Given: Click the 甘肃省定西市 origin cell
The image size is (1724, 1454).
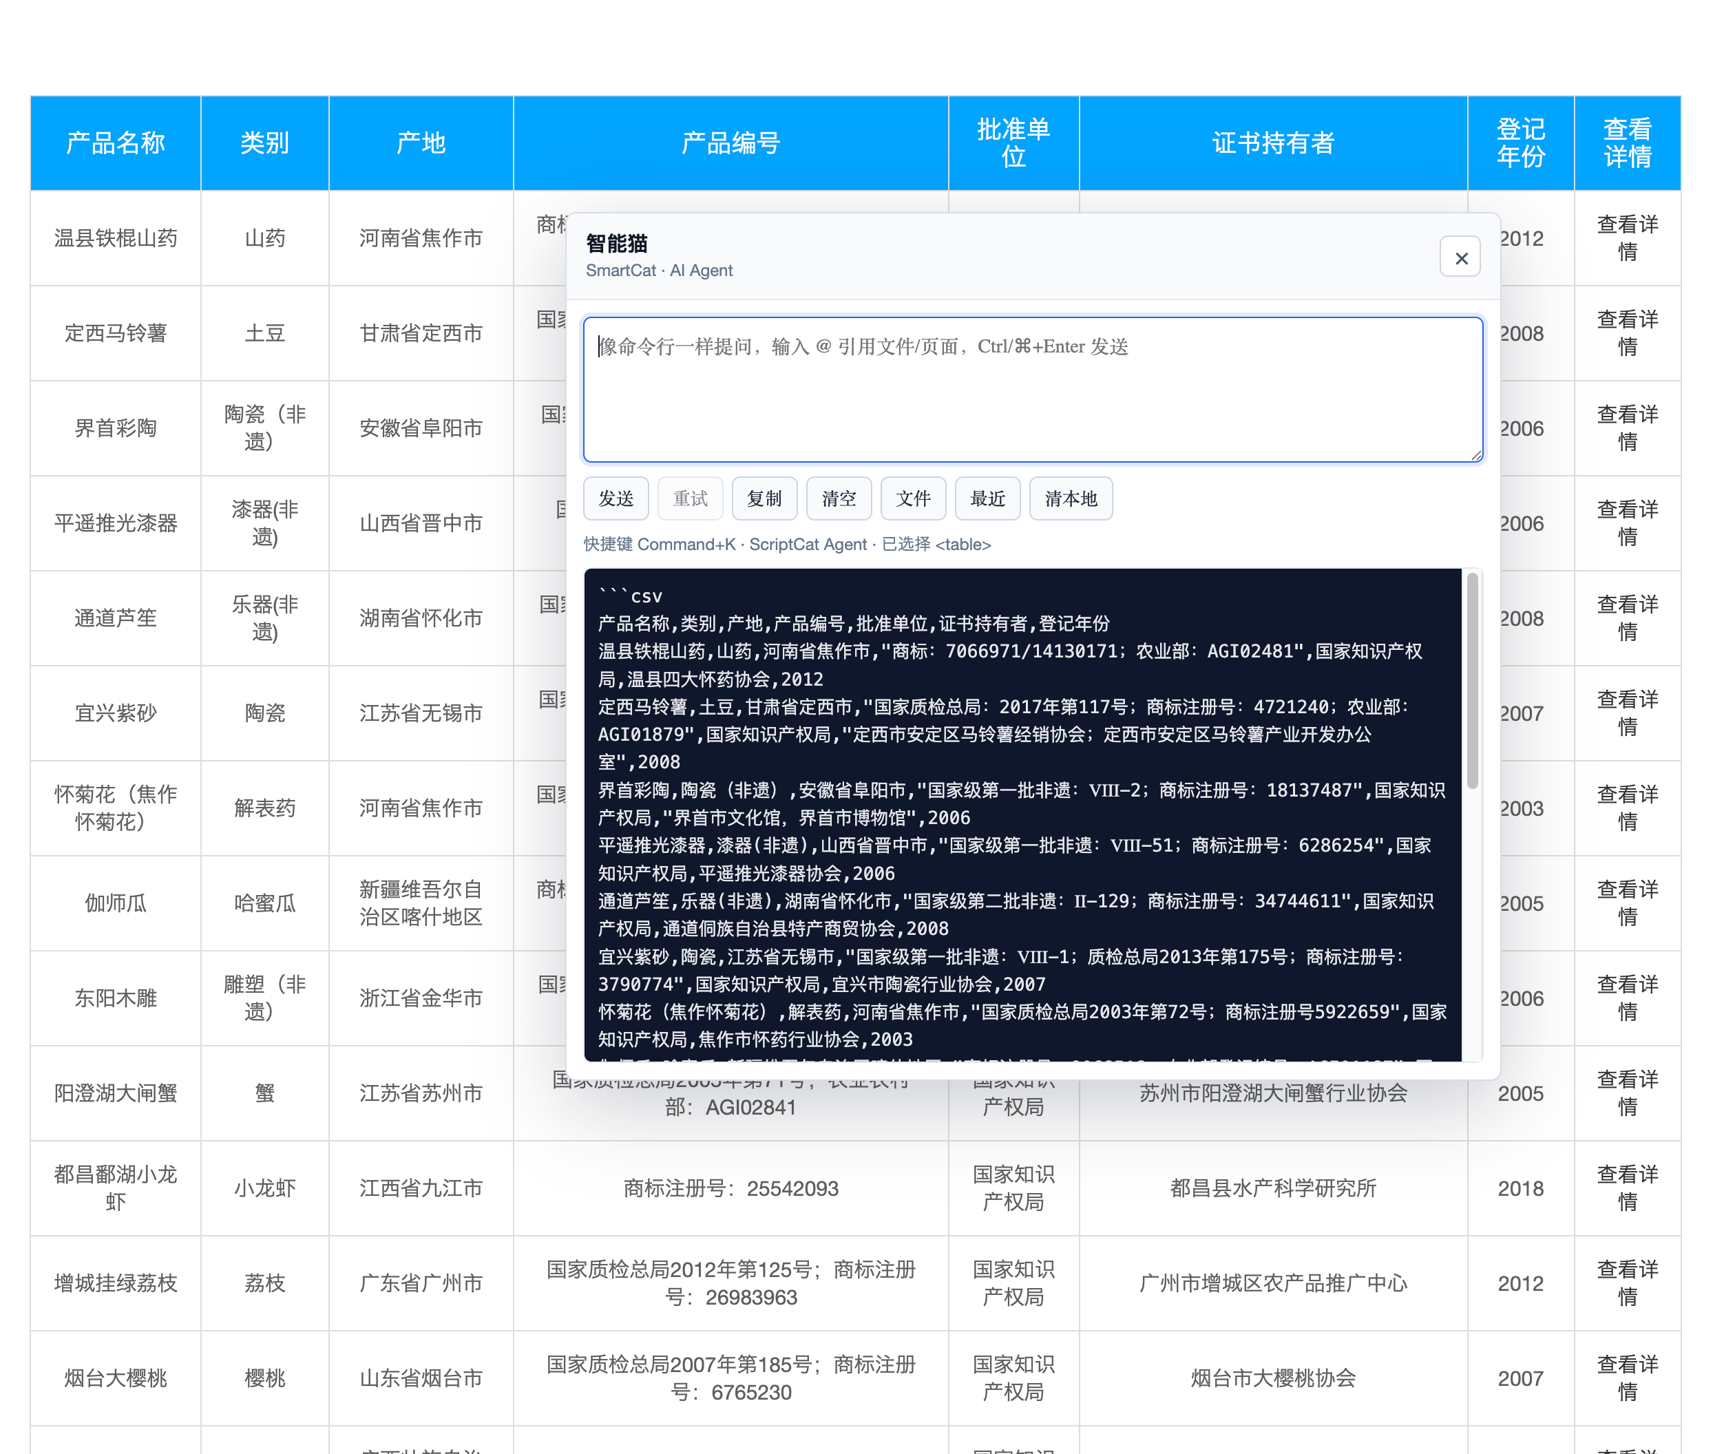Looking at the screenshot, I should click(x=421, y=333).
